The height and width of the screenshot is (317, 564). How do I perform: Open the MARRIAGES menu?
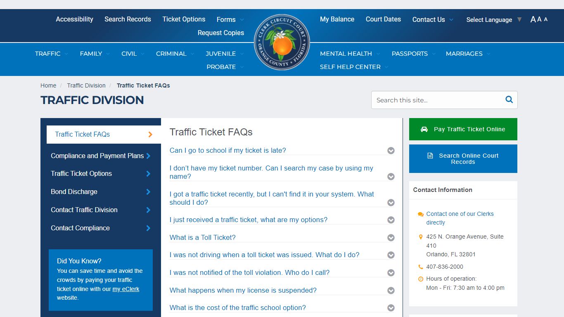point(468,54)
